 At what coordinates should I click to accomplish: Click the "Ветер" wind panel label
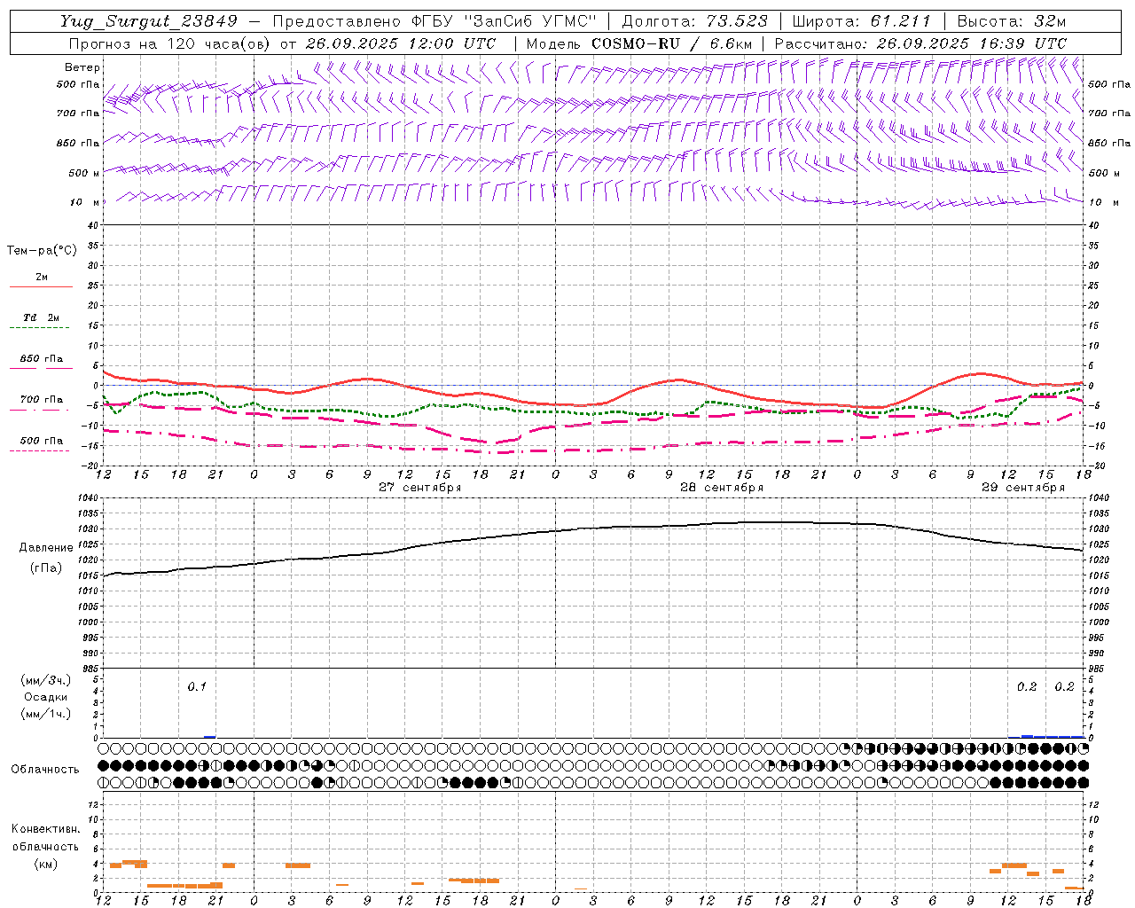tap(82, 67)
